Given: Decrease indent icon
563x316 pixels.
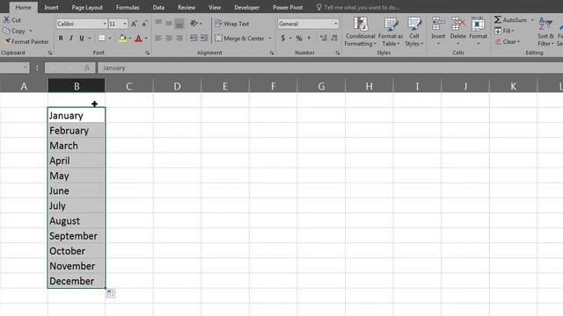Looking at the screenshot, I should click(x=194, y=38).
